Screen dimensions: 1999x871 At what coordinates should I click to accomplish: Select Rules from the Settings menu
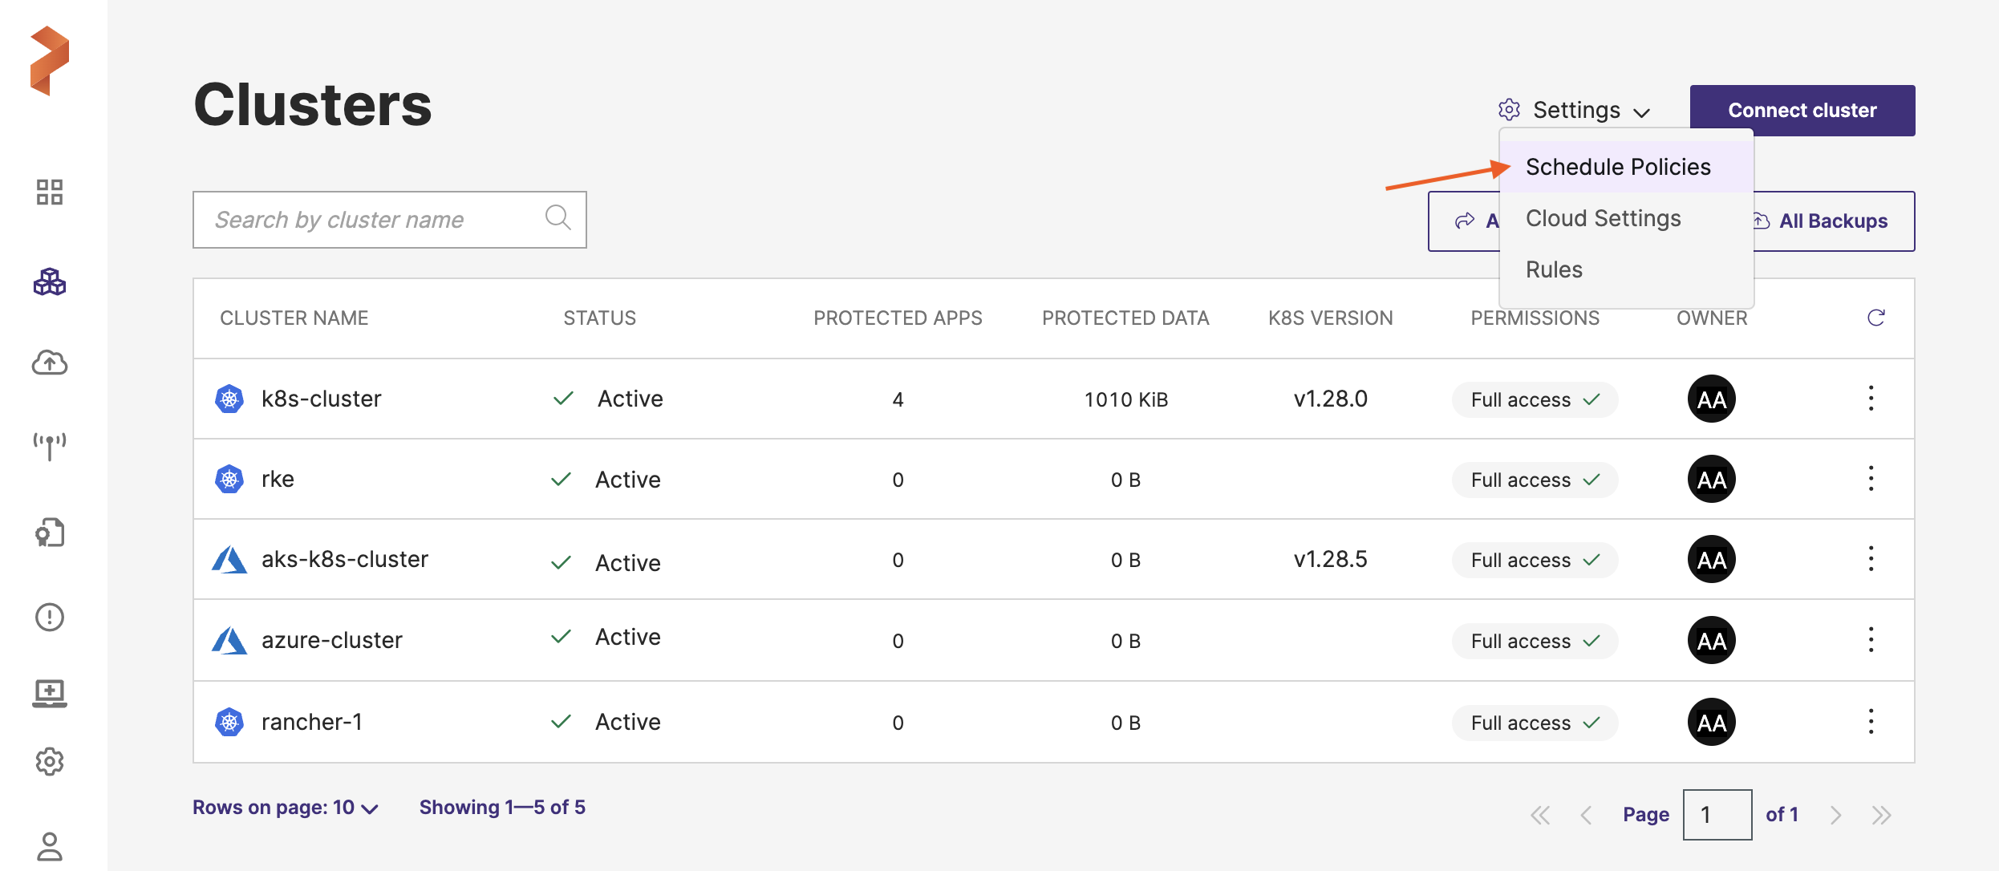[1554, 269]
